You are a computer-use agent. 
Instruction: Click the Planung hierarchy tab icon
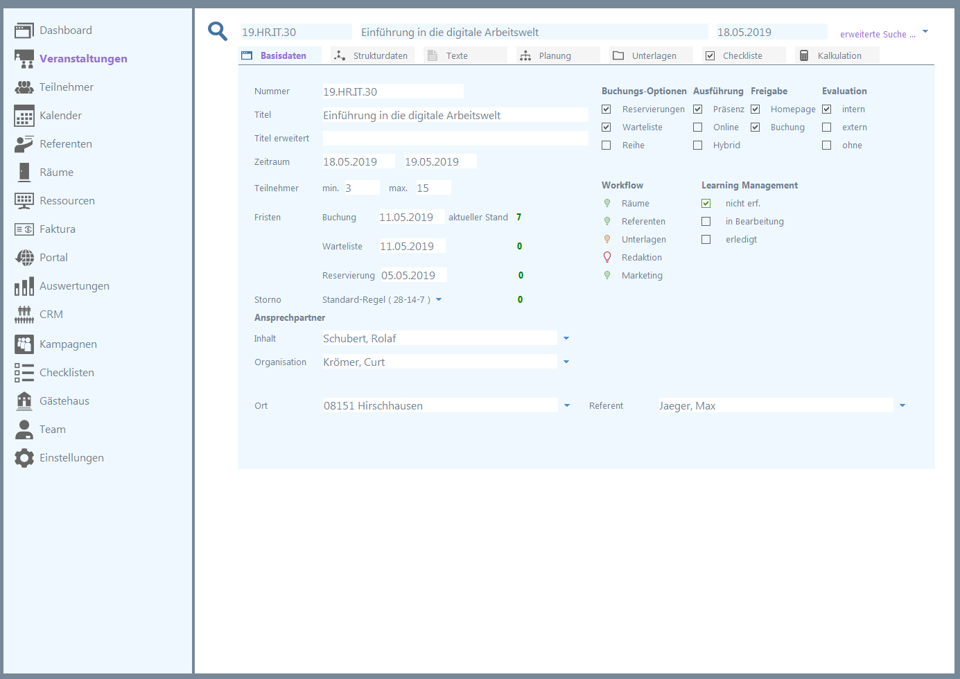coord(525,56)
